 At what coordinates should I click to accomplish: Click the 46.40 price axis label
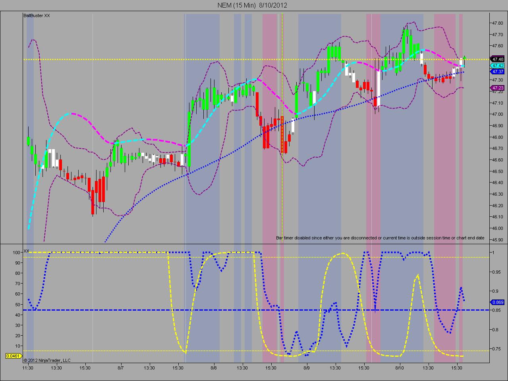point(498,183)
